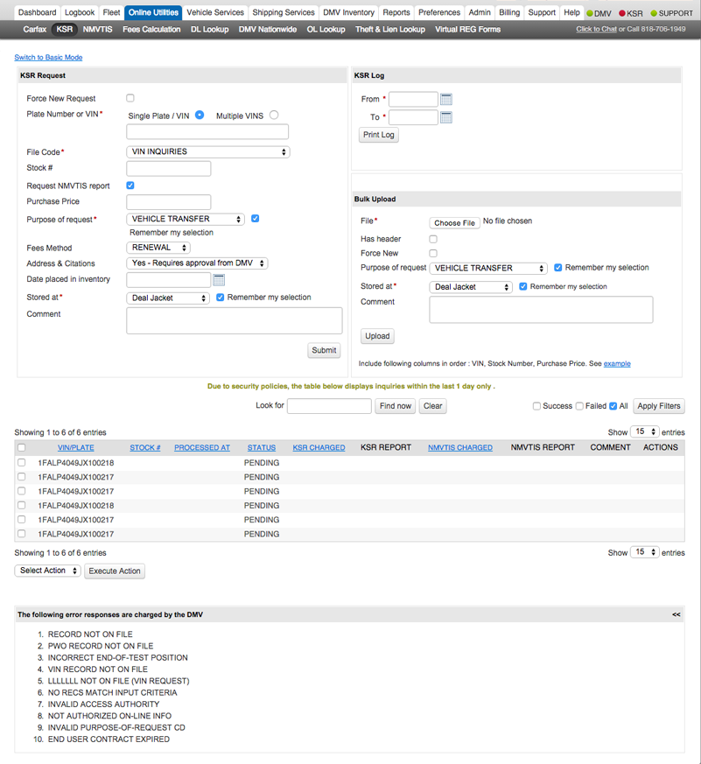Expand the Fees Method RENEWAL dropdown
The image size is (701, 764).
(x=158, y=249)
